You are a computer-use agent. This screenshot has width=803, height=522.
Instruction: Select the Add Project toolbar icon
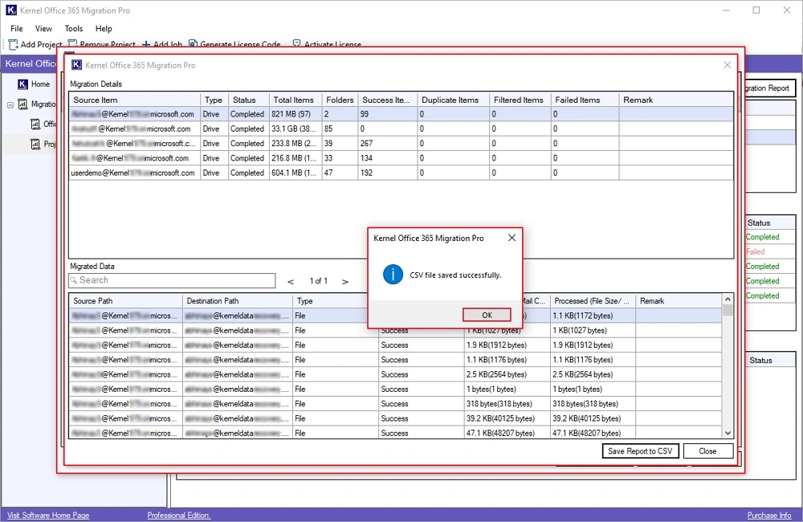click(x=13, y=44)
